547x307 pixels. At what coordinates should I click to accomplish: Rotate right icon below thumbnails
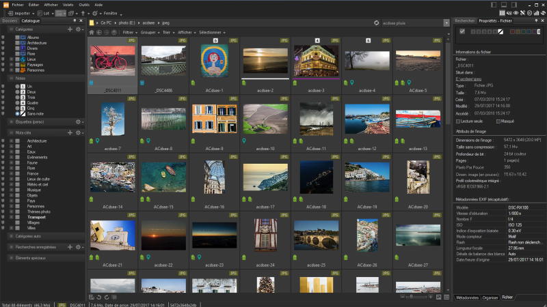point(107,297)
